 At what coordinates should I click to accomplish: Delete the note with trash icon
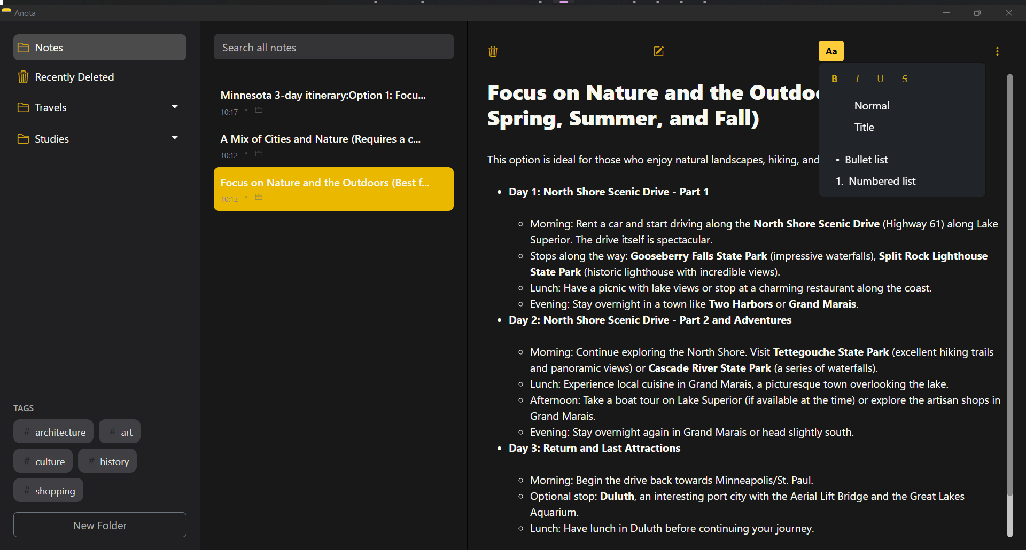point(493,51)
